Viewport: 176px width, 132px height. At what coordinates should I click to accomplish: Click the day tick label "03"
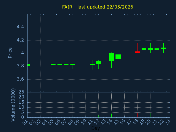(38, 122)
